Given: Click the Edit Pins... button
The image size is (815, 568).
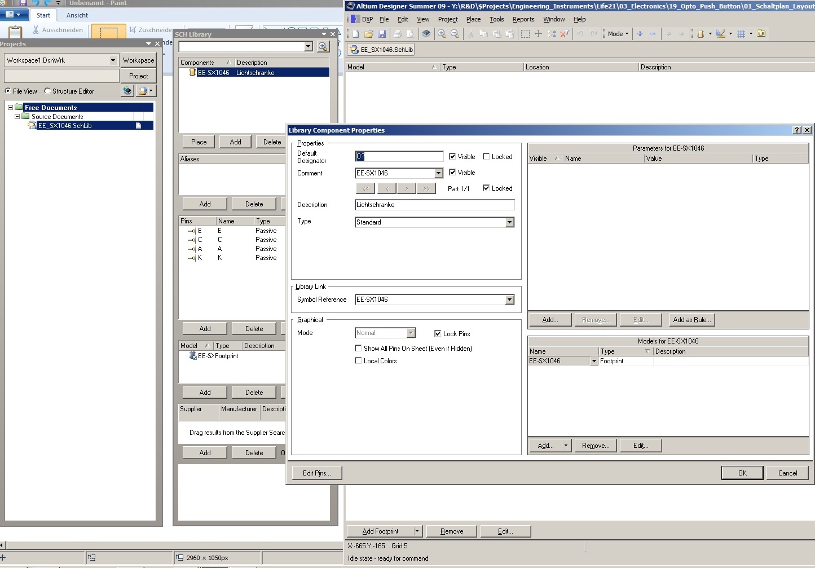Looking at the screenshot, I should click(x=316, y=473).
